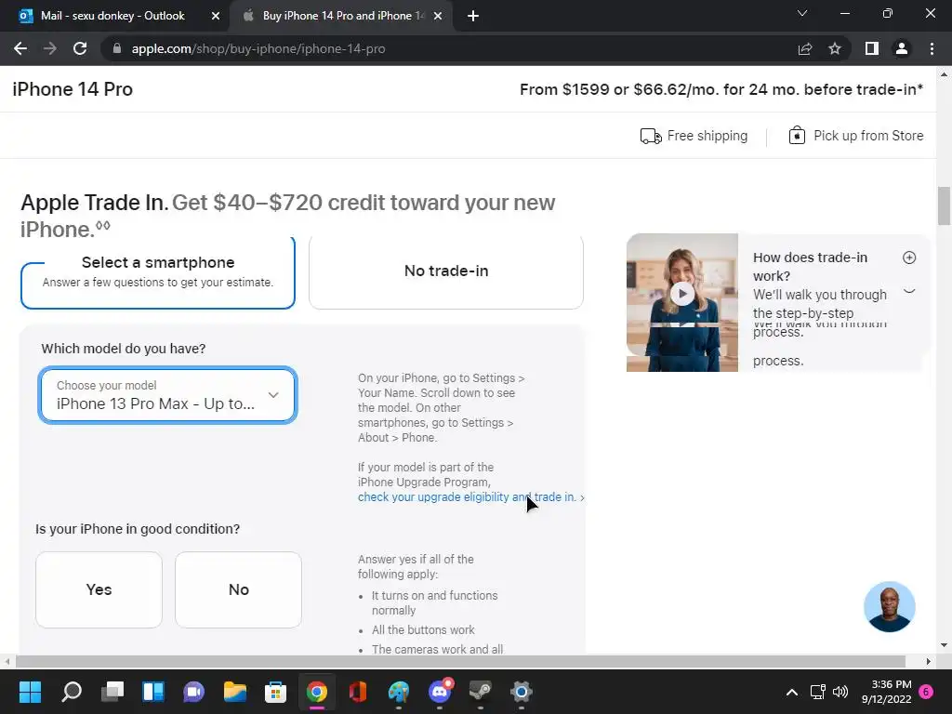Image resolution: width=952 pixels, height=714 pixels.
Task: Click the horizontal scrollbar thumb
Action: coord(460,661)
